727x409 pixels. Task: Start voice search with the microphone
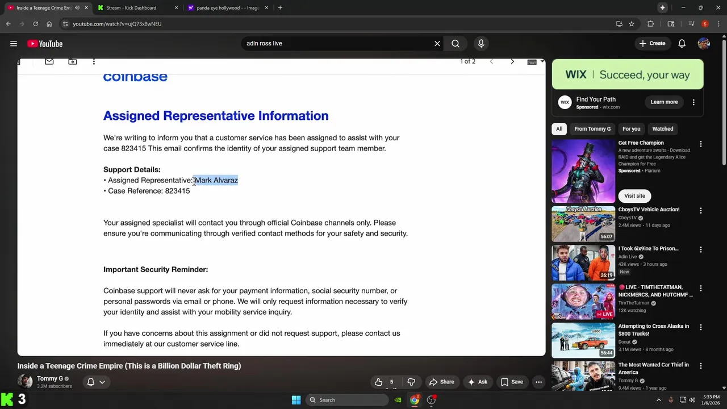pos(481,44)
